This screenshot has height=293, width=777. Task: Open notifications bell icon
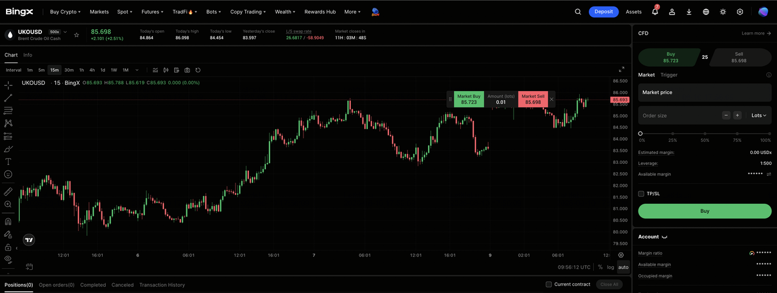655,12
